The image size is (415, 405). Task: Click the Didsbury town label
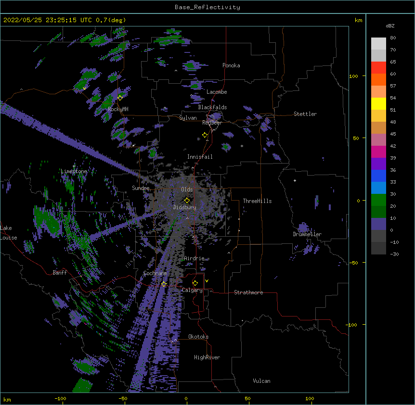pos(185,207)
